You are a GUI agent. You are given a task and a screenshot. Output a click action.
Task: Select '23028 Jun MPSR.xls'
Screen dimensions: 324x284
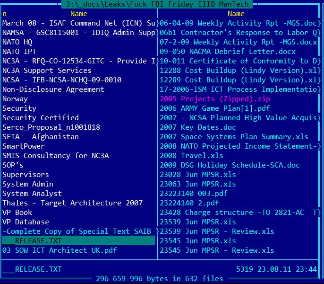(198, 175)
